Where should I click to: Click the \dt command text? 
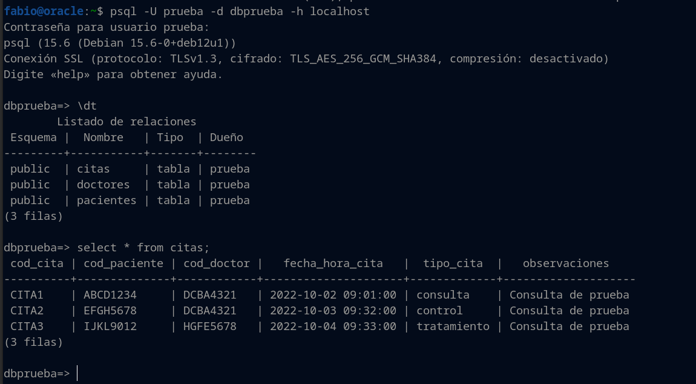coord(87,106)
